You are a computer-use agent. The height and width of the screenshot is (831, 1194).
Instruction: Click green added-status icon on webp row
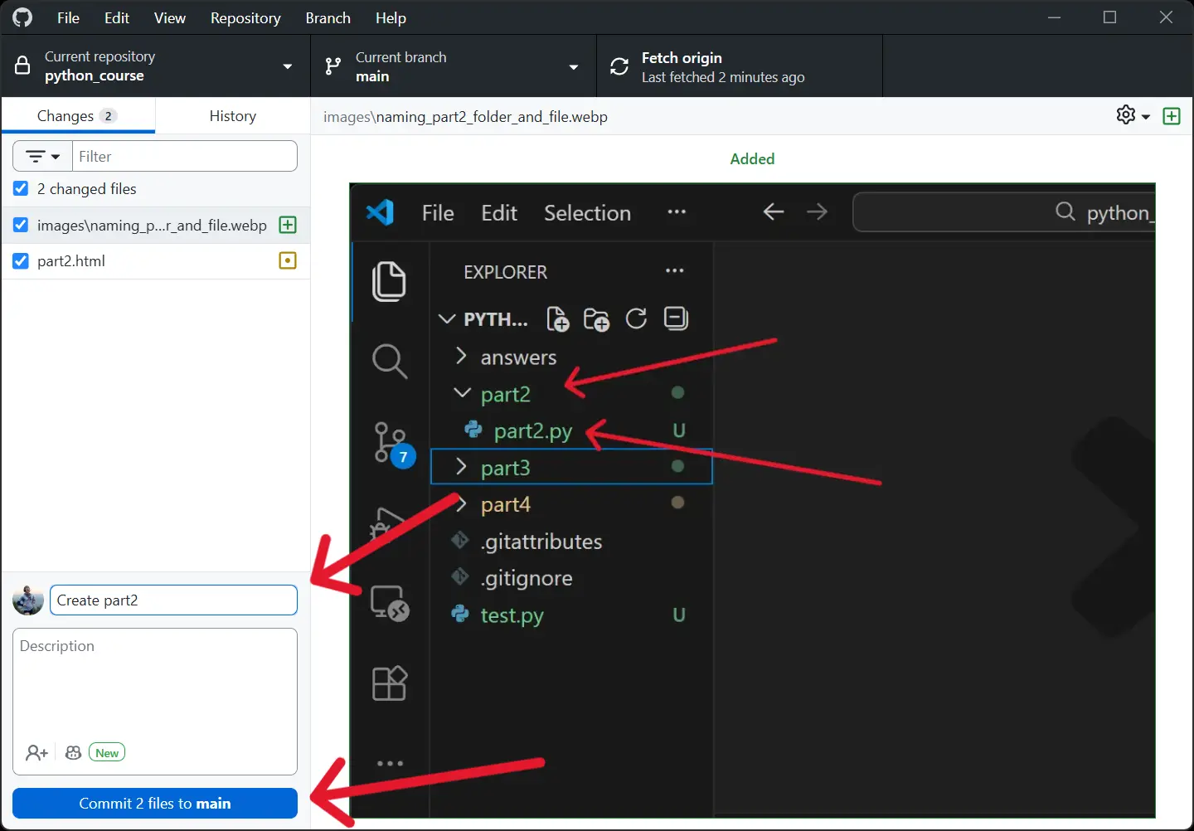(288, 225)
